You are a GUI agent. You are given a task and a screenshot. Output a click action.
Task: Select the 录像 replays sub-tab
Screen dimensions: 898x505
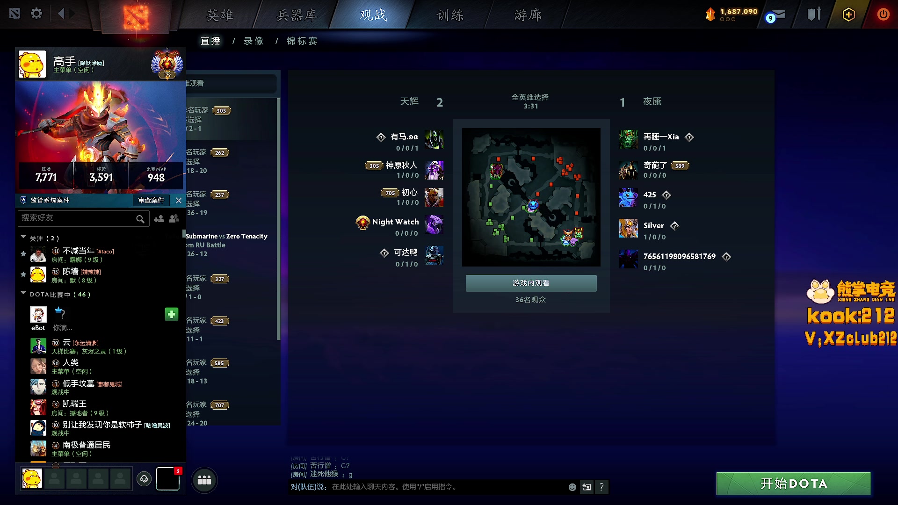253,41
